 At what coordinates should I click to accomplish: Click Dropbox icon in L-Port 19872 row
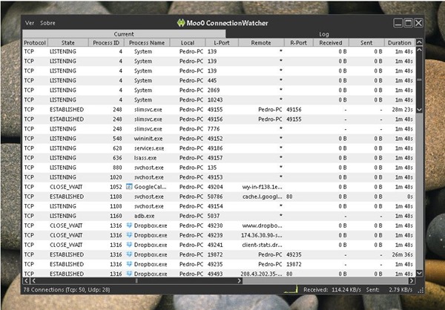[x=129, y=254]
